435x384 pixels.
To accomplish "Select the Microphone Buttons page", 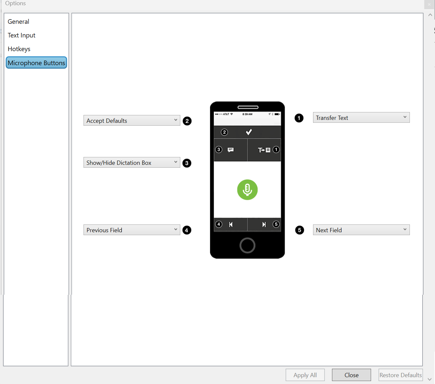I will [36, 63].
